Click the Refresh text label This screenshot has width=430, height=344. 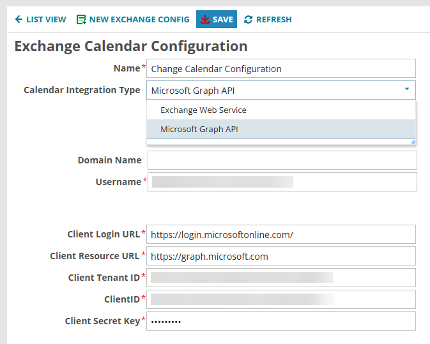click(273, 20)
